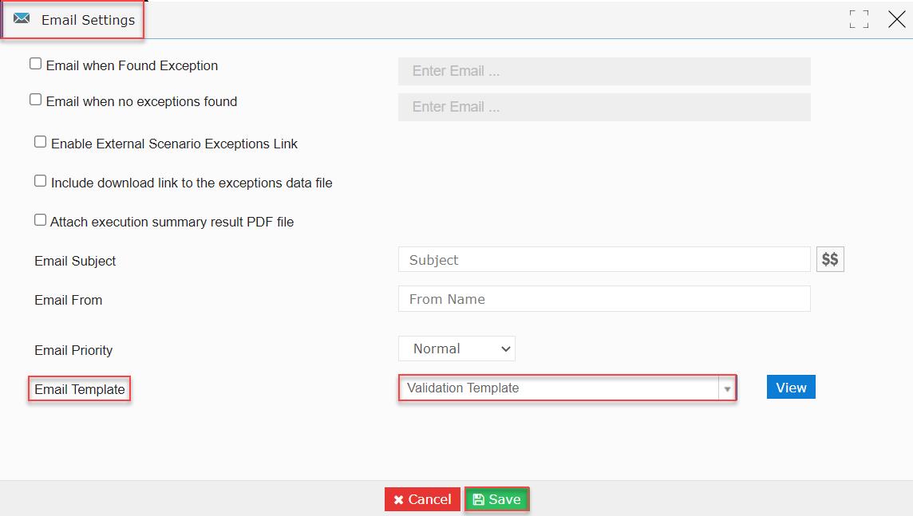The height and width of the screenshot is (516, 913).
Task: Click the Save button
Action: pos(496,500)
